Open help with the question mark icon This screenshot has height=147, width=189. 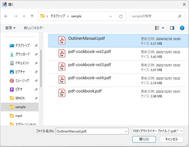[182, 28]
